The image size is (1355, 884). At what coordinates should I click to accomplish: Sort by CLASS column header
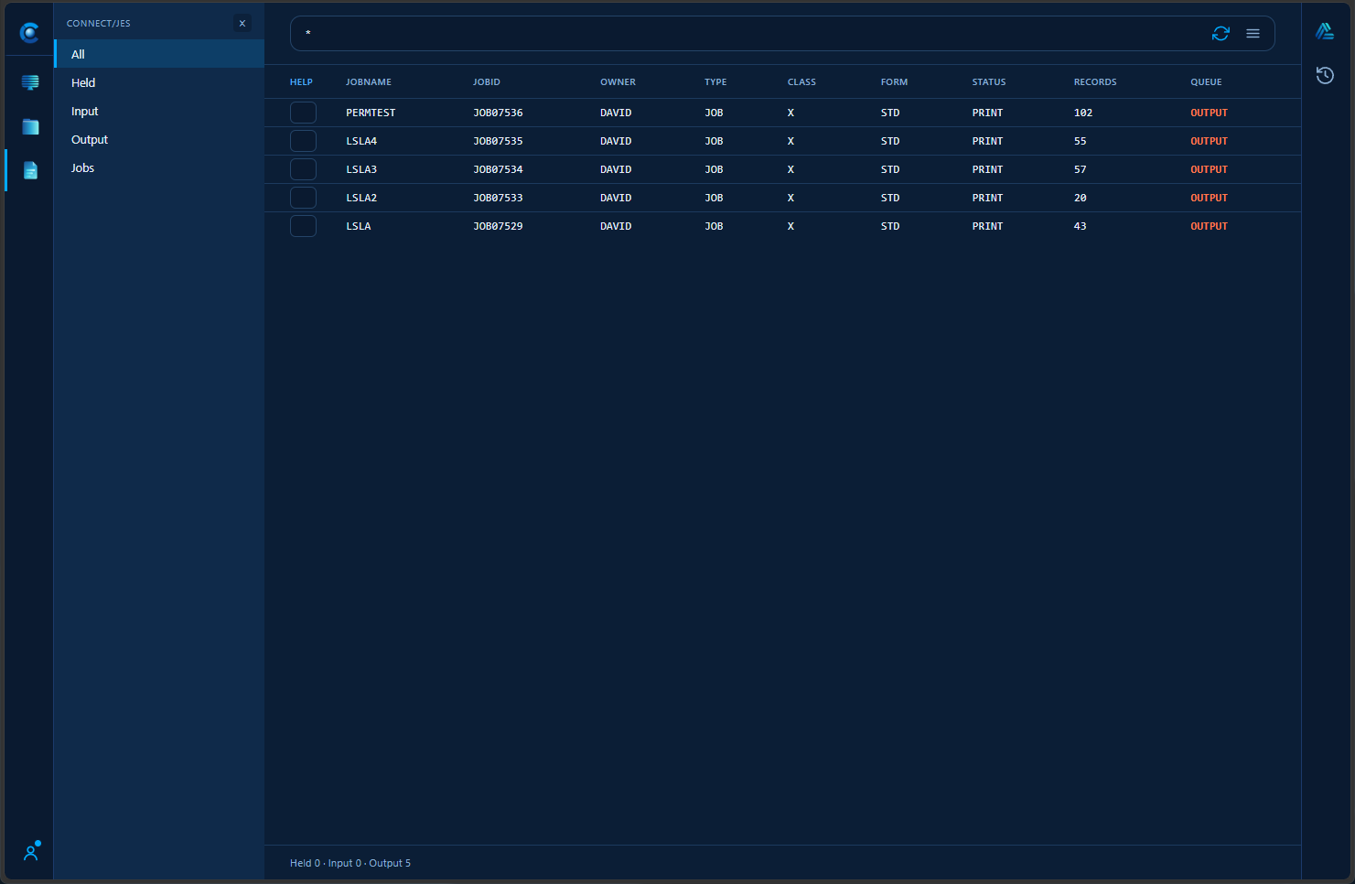tap(801, 82)
